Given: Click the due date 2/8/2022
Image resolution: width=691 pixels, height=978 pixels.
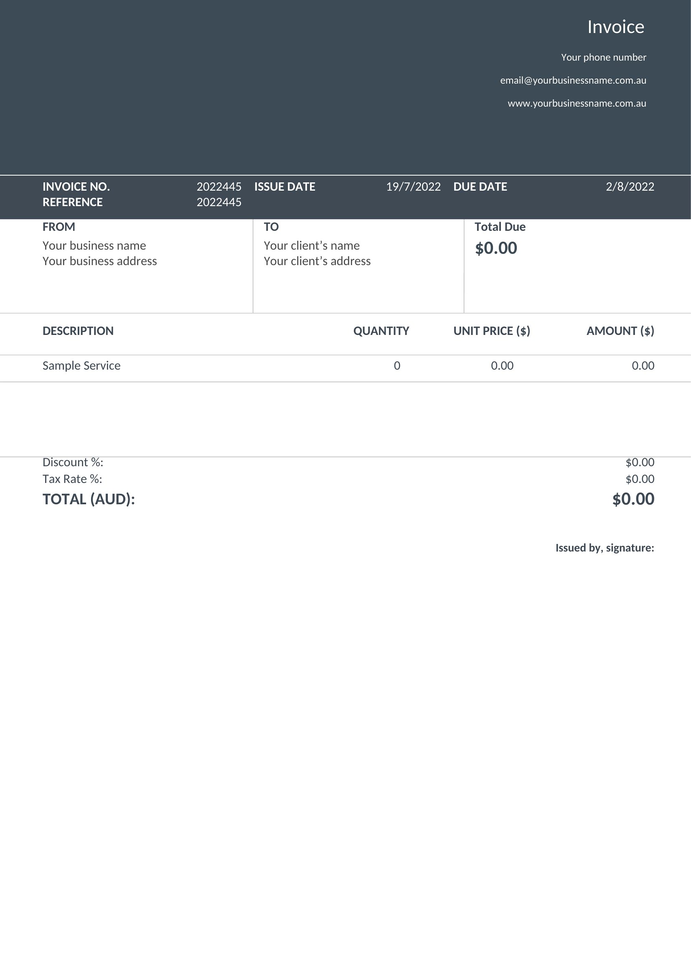Looking at the screenshot, I should pyautogui.click(x=630, y=186).
